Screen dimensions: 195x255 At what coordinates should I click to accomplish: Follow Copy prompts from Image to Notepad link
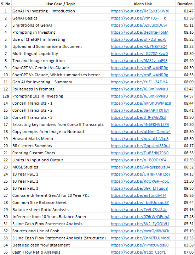coord(140,132)
